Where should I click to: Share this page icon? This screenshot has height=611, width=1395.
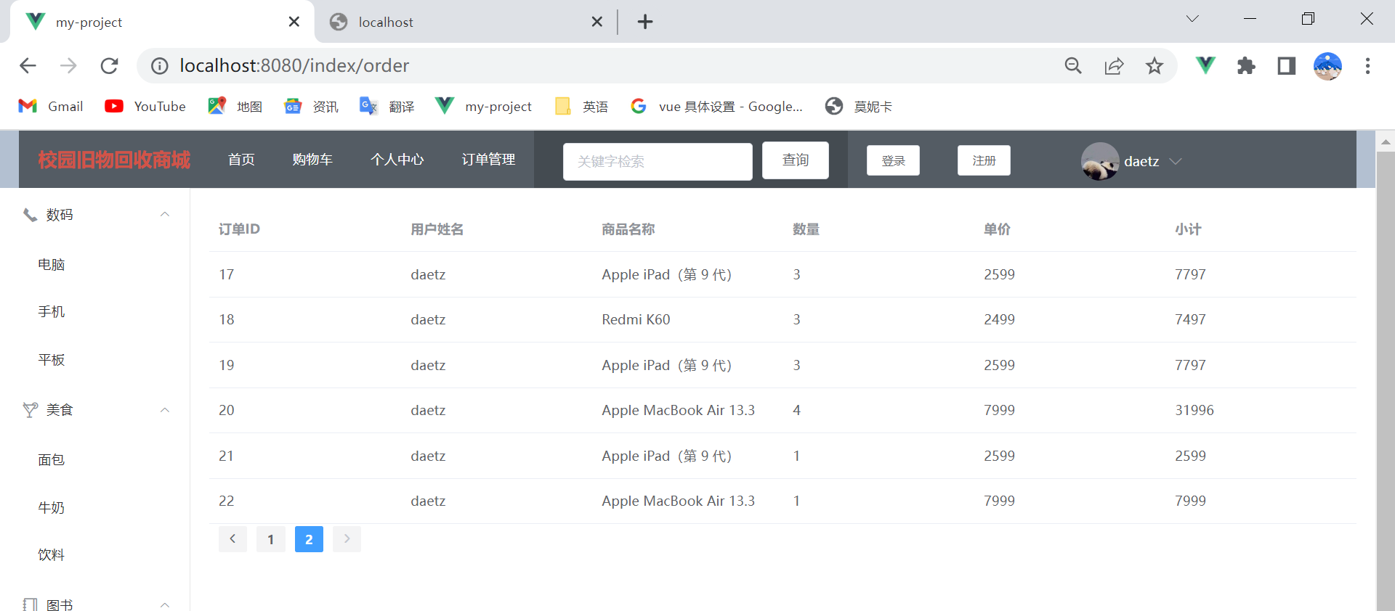(1114, 66)
